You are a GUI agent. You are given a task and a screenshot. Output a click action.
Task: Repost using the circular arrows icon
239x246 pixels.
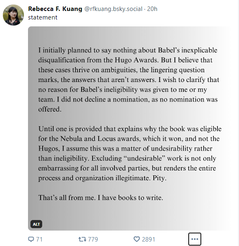82,239
